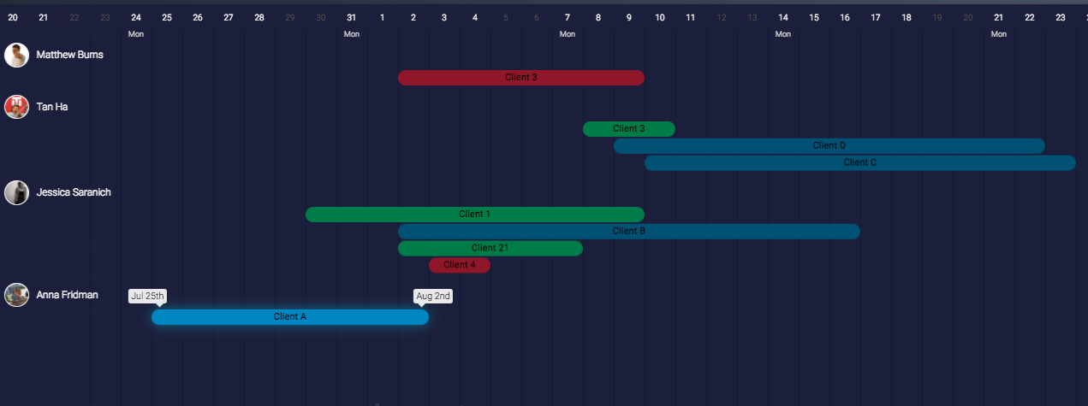Select the Client B timeline bar

tap(629, 232)
